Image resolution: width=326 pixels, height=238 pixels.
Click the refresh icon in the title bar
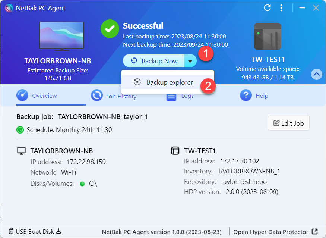pyautogui.click(x=267, y=7)
